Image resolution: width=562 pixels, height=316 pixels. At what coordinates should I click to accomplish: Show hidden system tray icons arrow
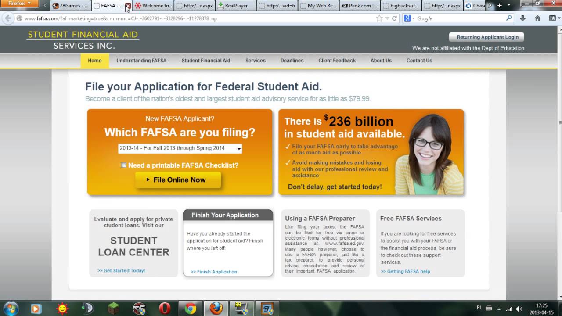pos(500,309)
